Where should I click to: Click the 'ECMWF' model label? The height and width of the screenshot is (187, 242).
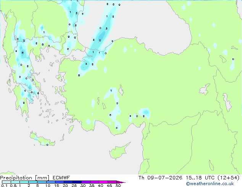point(61,178)
